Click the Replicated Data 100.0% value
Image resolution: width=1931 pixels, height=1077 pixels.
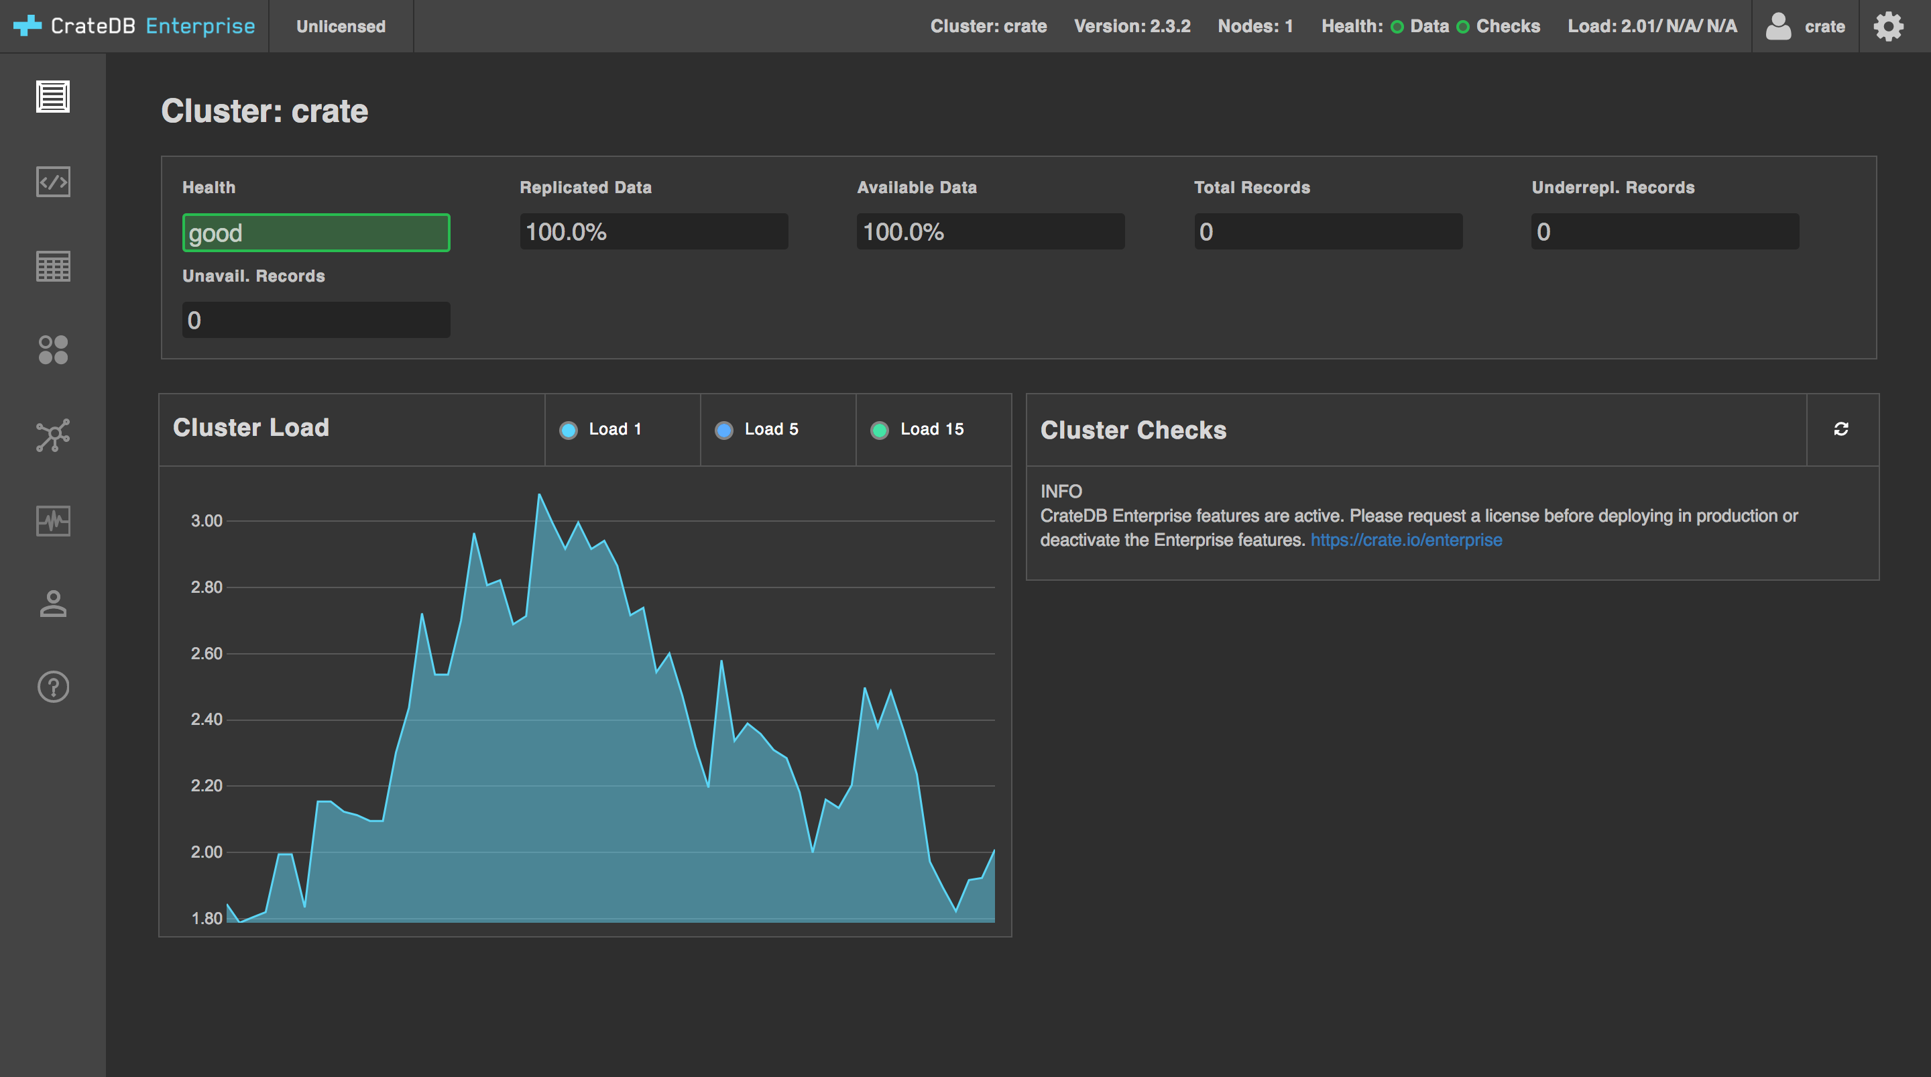[654, 232]
